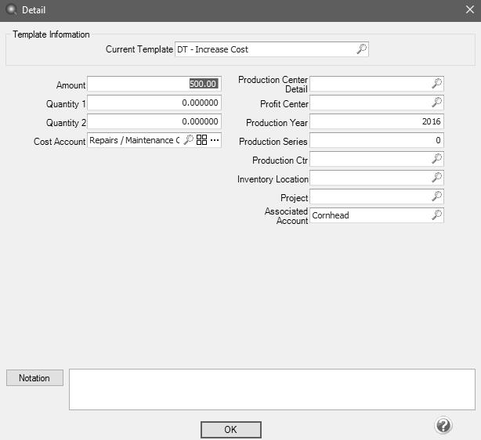Click the Production Year field
Viewport: 481px width, 440px height.
(x=377, y=121)
